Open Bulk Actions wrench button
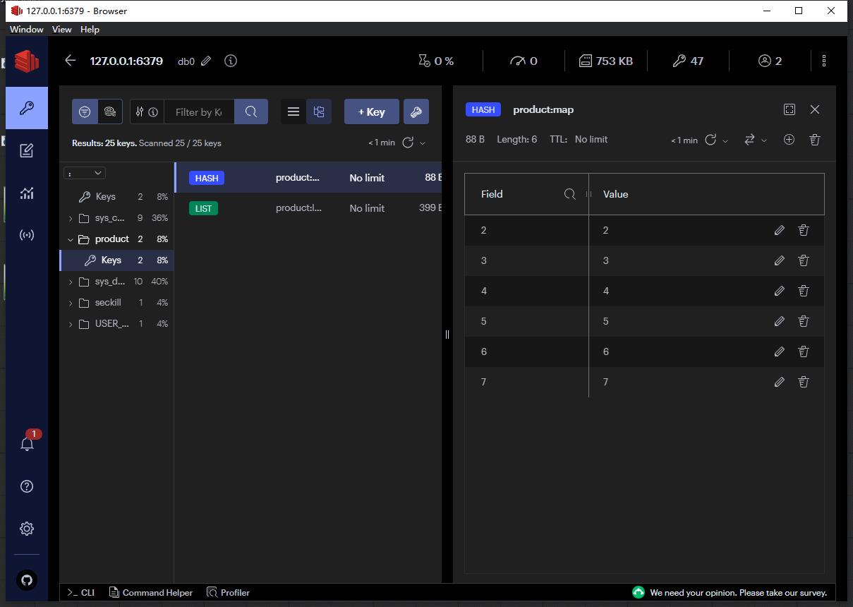 pos(416,112)
